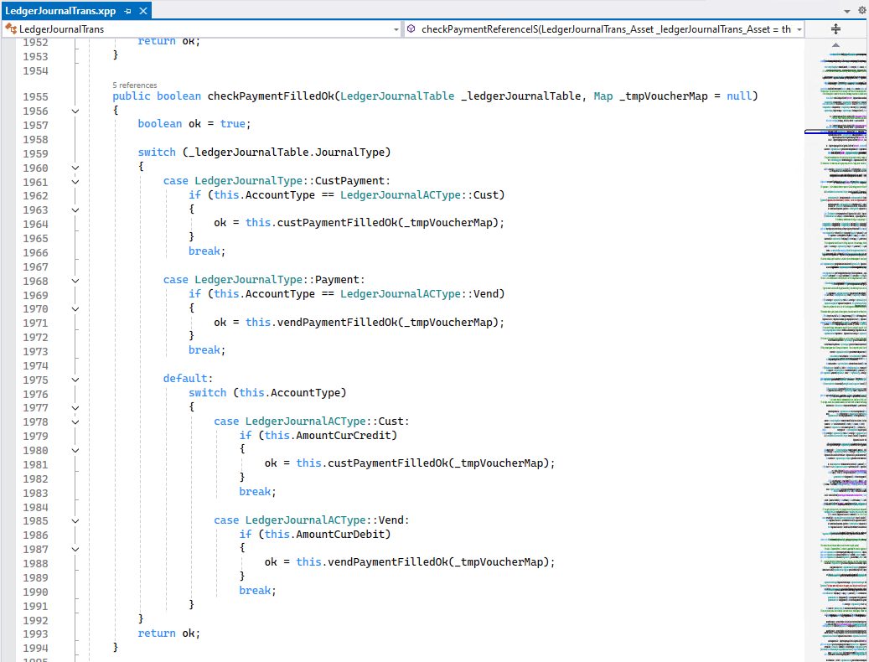The height and width of the screenshot is (662, 869).
Task: Click the checkPaymentFilledOk method name
Action: click(271, 96)
